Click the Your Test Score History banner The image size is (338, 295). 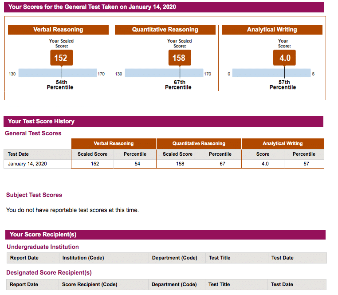click(163, 122)
